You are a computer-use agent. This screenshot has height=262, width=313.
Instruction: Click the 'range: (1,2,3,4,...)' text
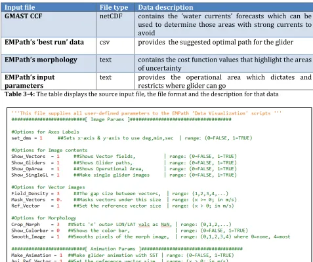coord(200,193)
